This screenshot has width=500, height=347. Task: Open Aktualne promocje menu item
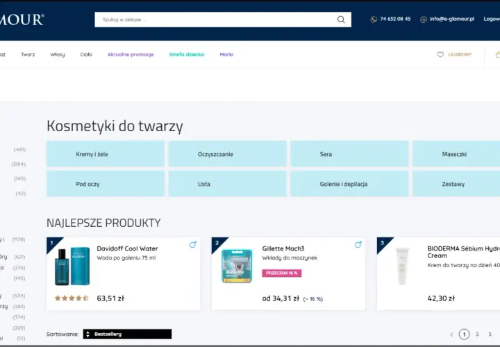[x=131, y=55]
